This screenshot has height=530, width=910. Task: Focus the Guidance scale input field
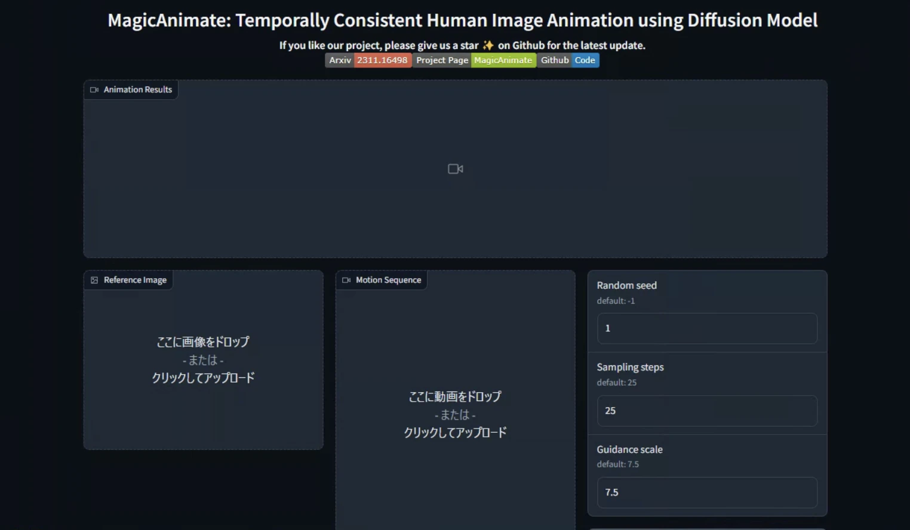[707, 492]
